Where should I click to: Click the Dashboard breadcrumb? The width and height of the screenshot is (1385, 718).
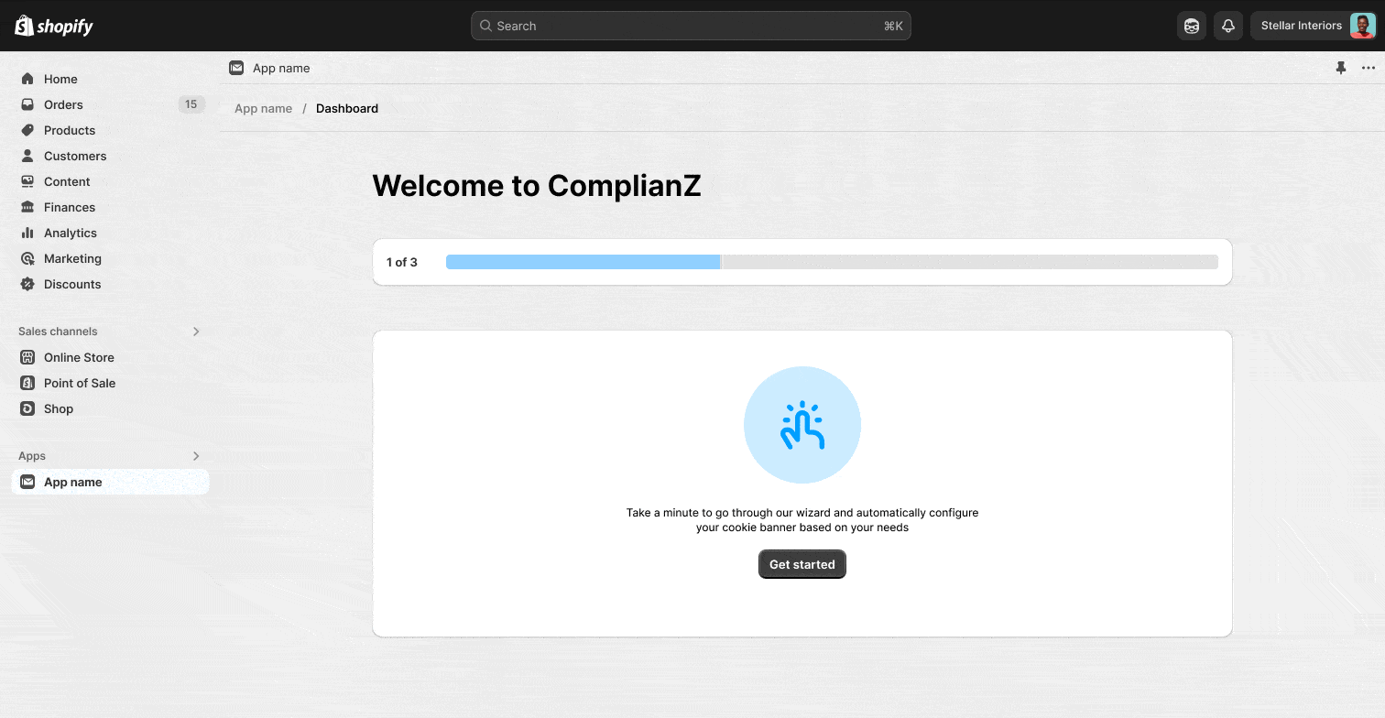click(x=347, y=108)
